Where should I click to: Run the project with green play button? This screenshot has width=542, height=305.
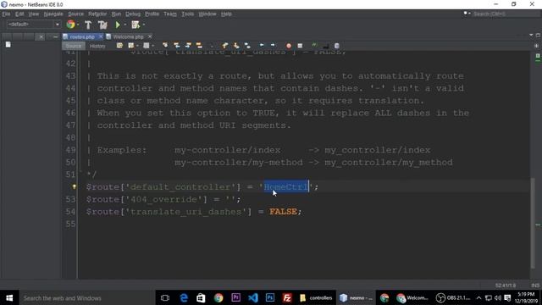pos(118,25)
